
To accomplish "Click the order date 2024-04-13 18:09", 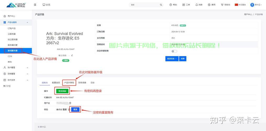I will 178,32.
